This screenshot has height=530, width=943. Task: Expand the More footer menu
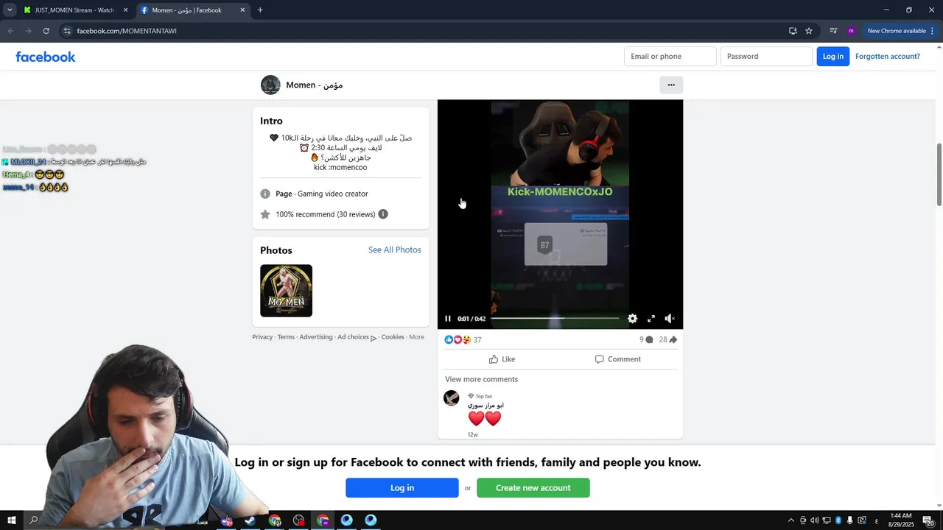pyautogui.click(x=416, y=337)
